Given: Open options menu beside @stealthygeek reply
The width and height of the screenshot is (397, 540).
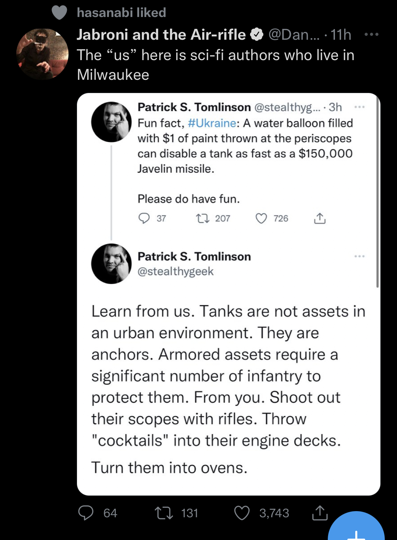Looking at the screenshot, I should tap(359, 256).
